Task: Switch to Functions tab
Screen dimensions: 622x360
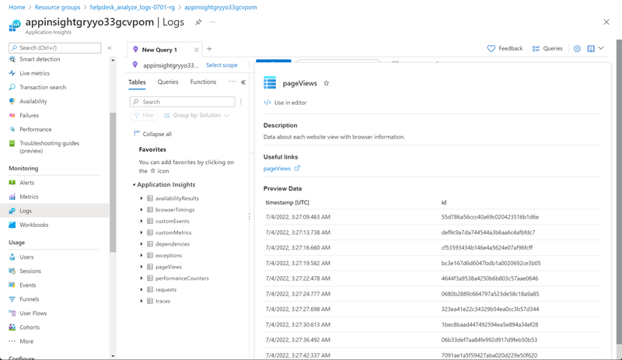Action: click(x=203, y=82)
